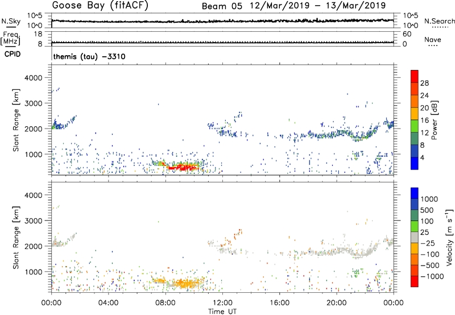
Task: Pick the blue 4–8 dB power colorbar segment
Action: [x=415, y=151]
